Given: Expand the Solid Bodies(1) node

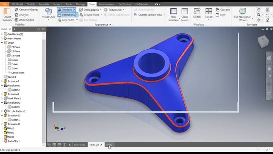Looking at the screenshot, I should 2,34.
